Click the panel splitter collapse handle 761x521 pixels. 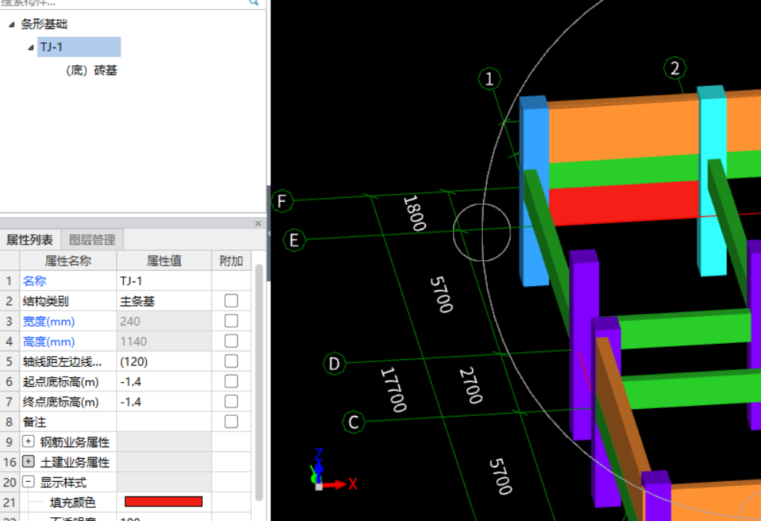click(x=269, y=232)
